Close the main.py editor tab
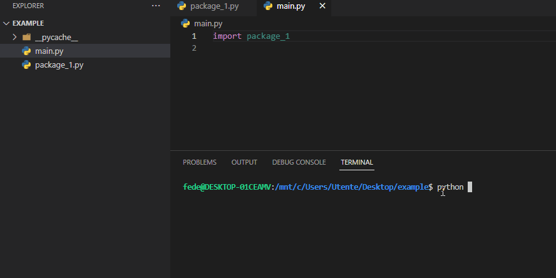Viewport: 556px width, 278px height. [x=322, y=6]
